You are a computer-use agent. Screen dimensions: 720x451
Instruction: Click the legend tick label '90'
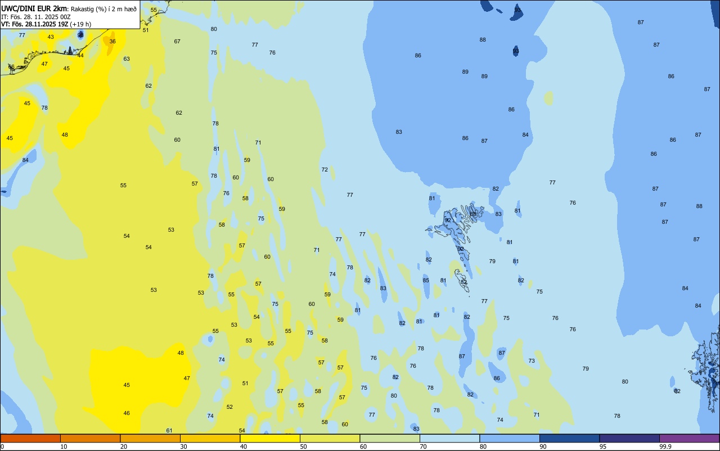[543, 447]
